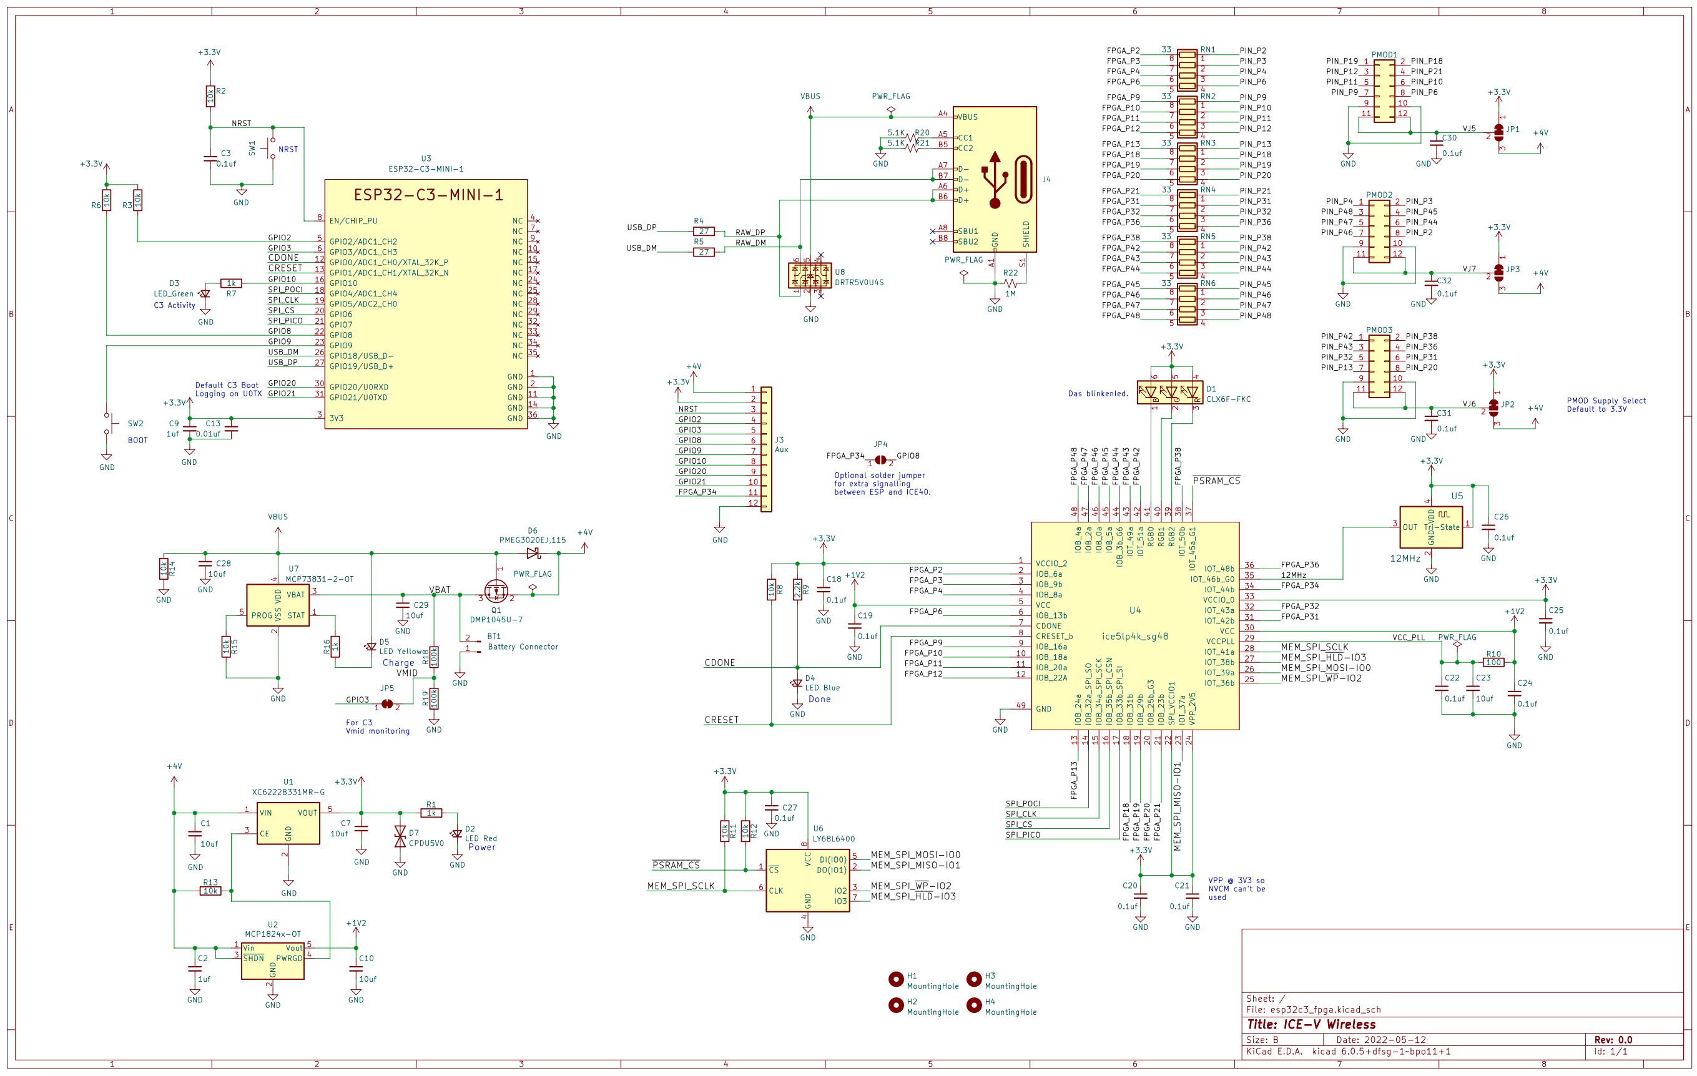This screenshot has width=1697, height=1076.
Task: Click the USB_DM label beside R5
Action: pyautogui.click(x=641, y=248)
